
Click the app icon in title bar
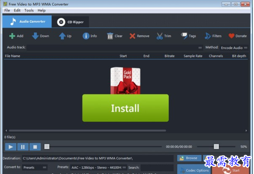pyautogui.click(x=5, y=4)
